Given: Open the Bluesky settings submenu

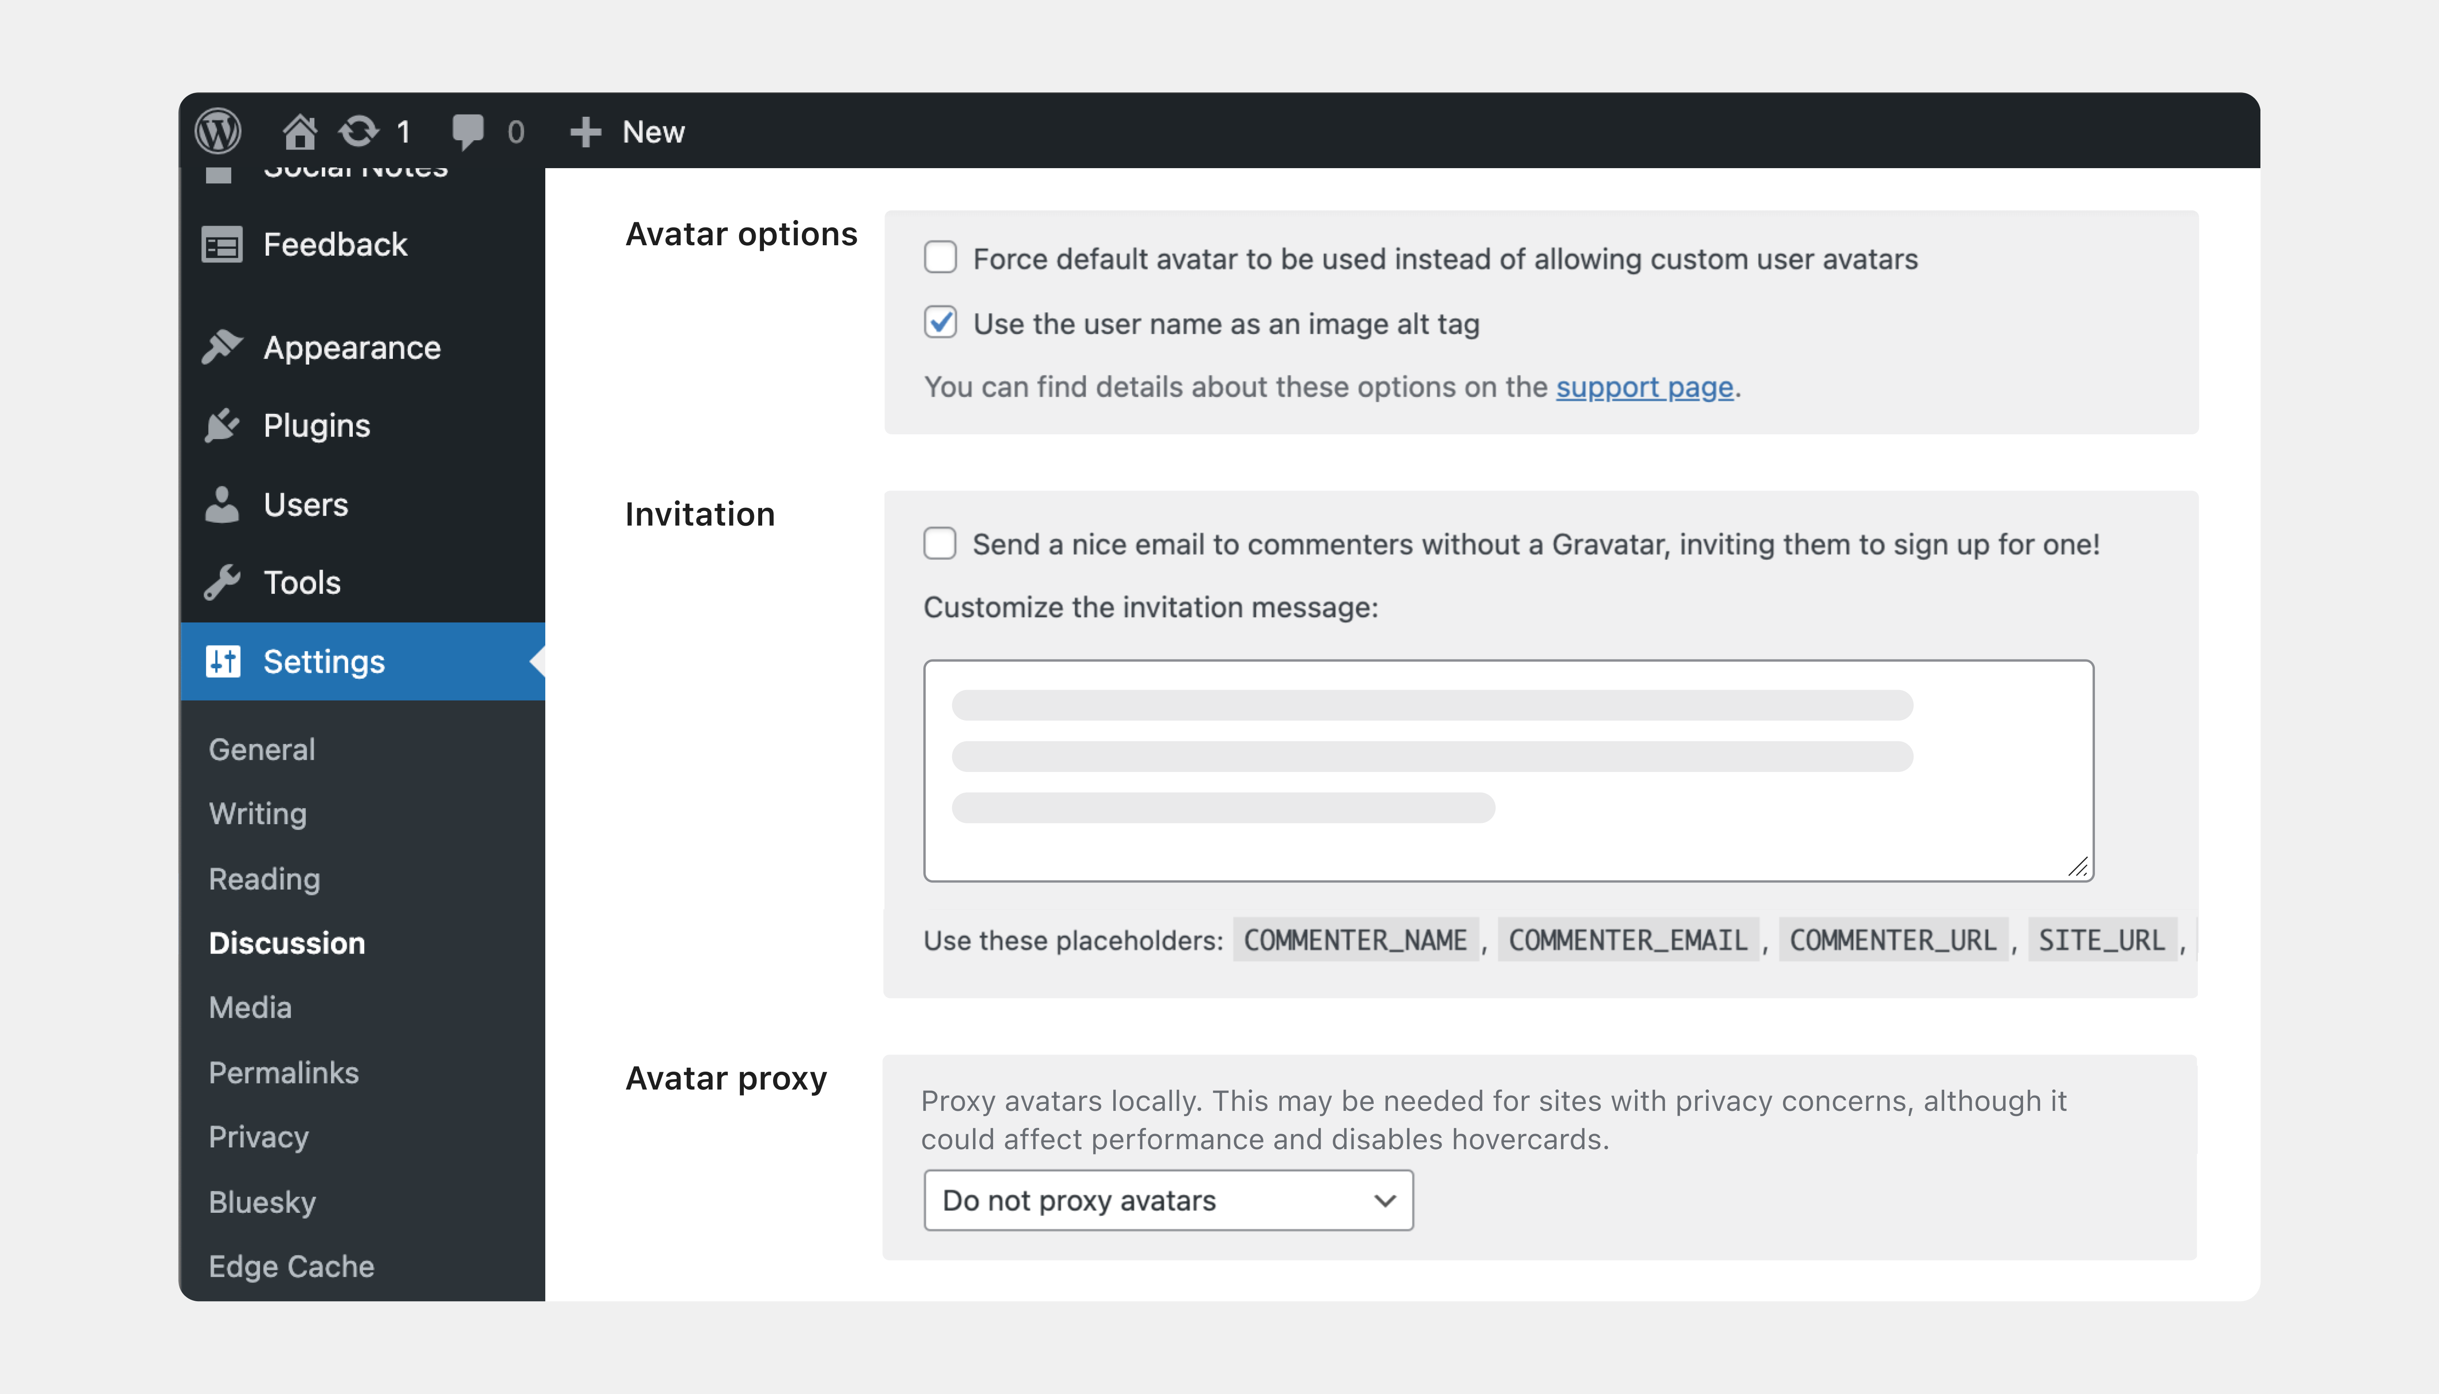Looking at the screenshot, I should point(262,1201).
